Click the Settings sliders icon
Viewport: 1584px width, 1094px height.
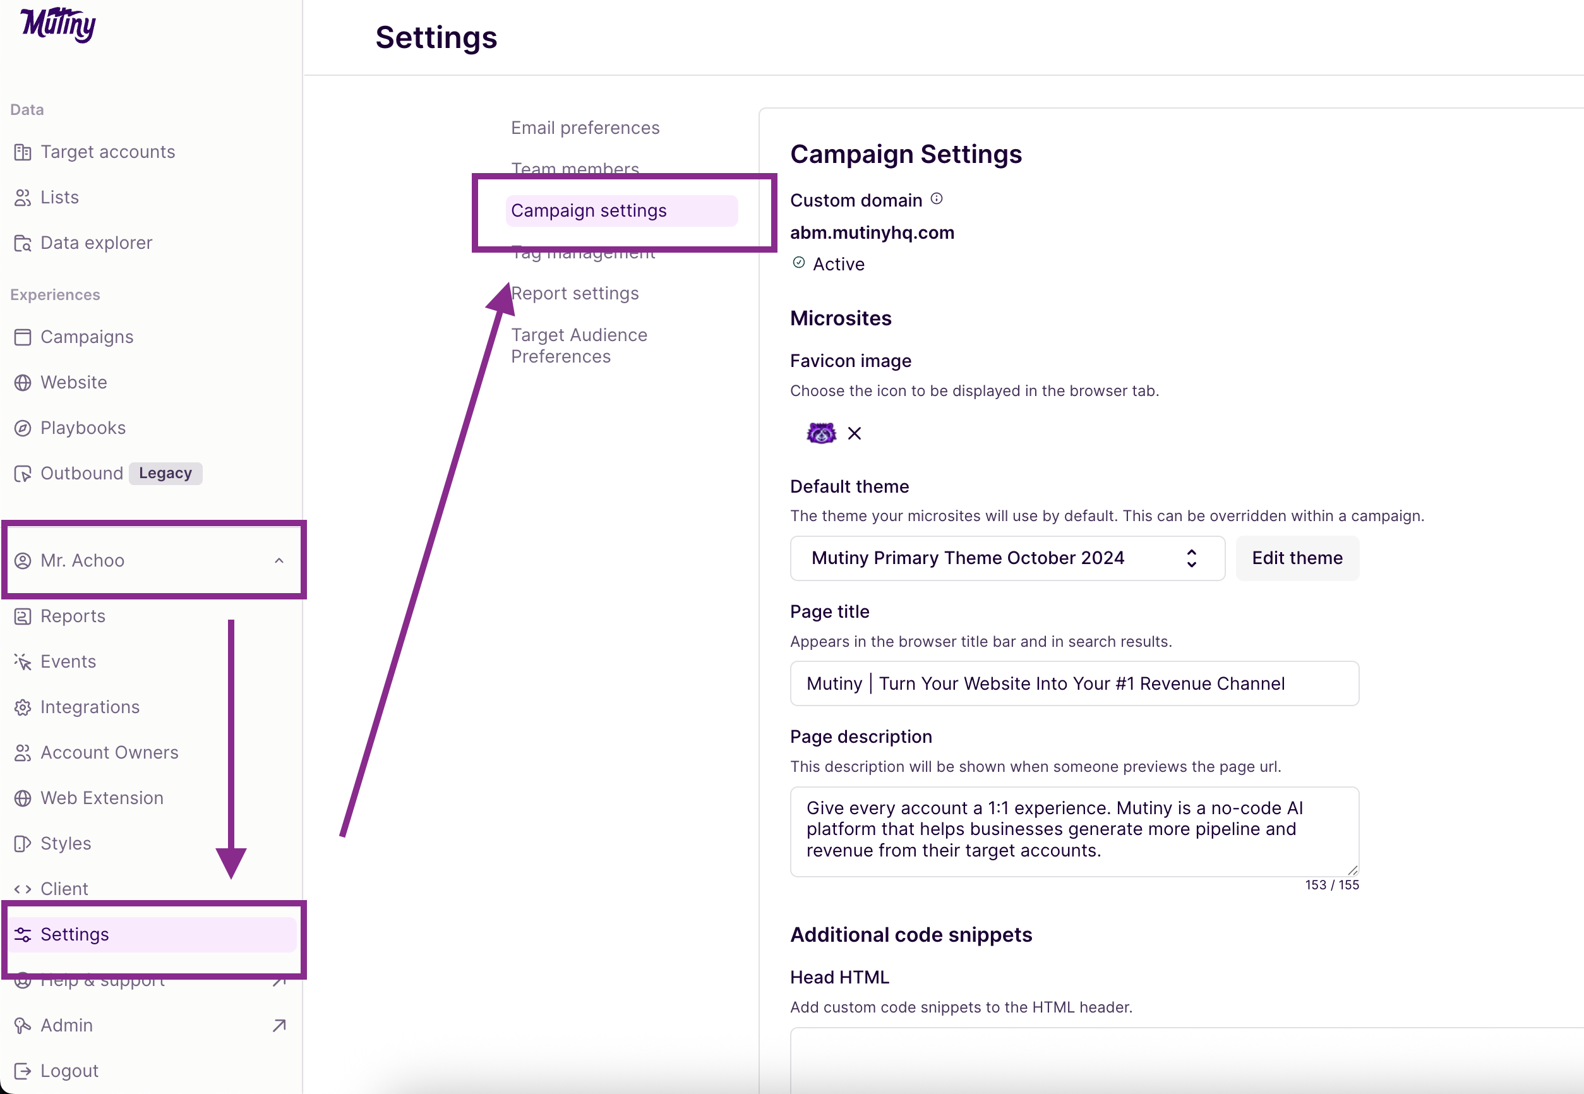pyautogui.click(x=23, y=934)
